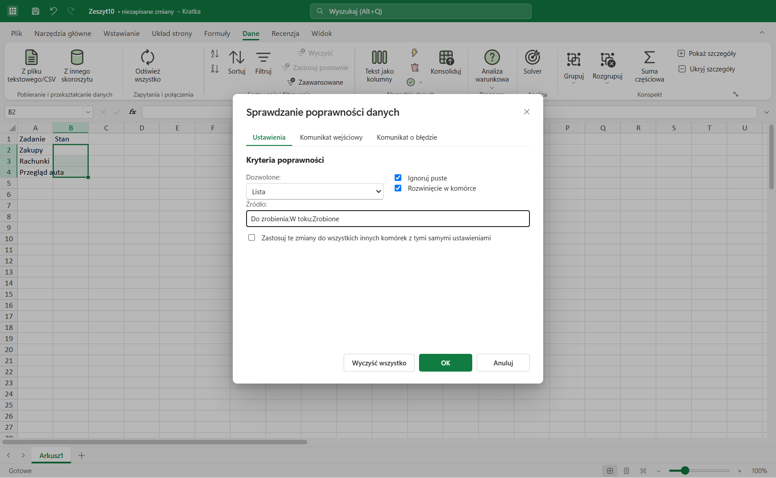The height and width of the screenshot is (478, 776).
Task: Open the Dozwolone Lista dropdown
Action: tap(315, 192)
